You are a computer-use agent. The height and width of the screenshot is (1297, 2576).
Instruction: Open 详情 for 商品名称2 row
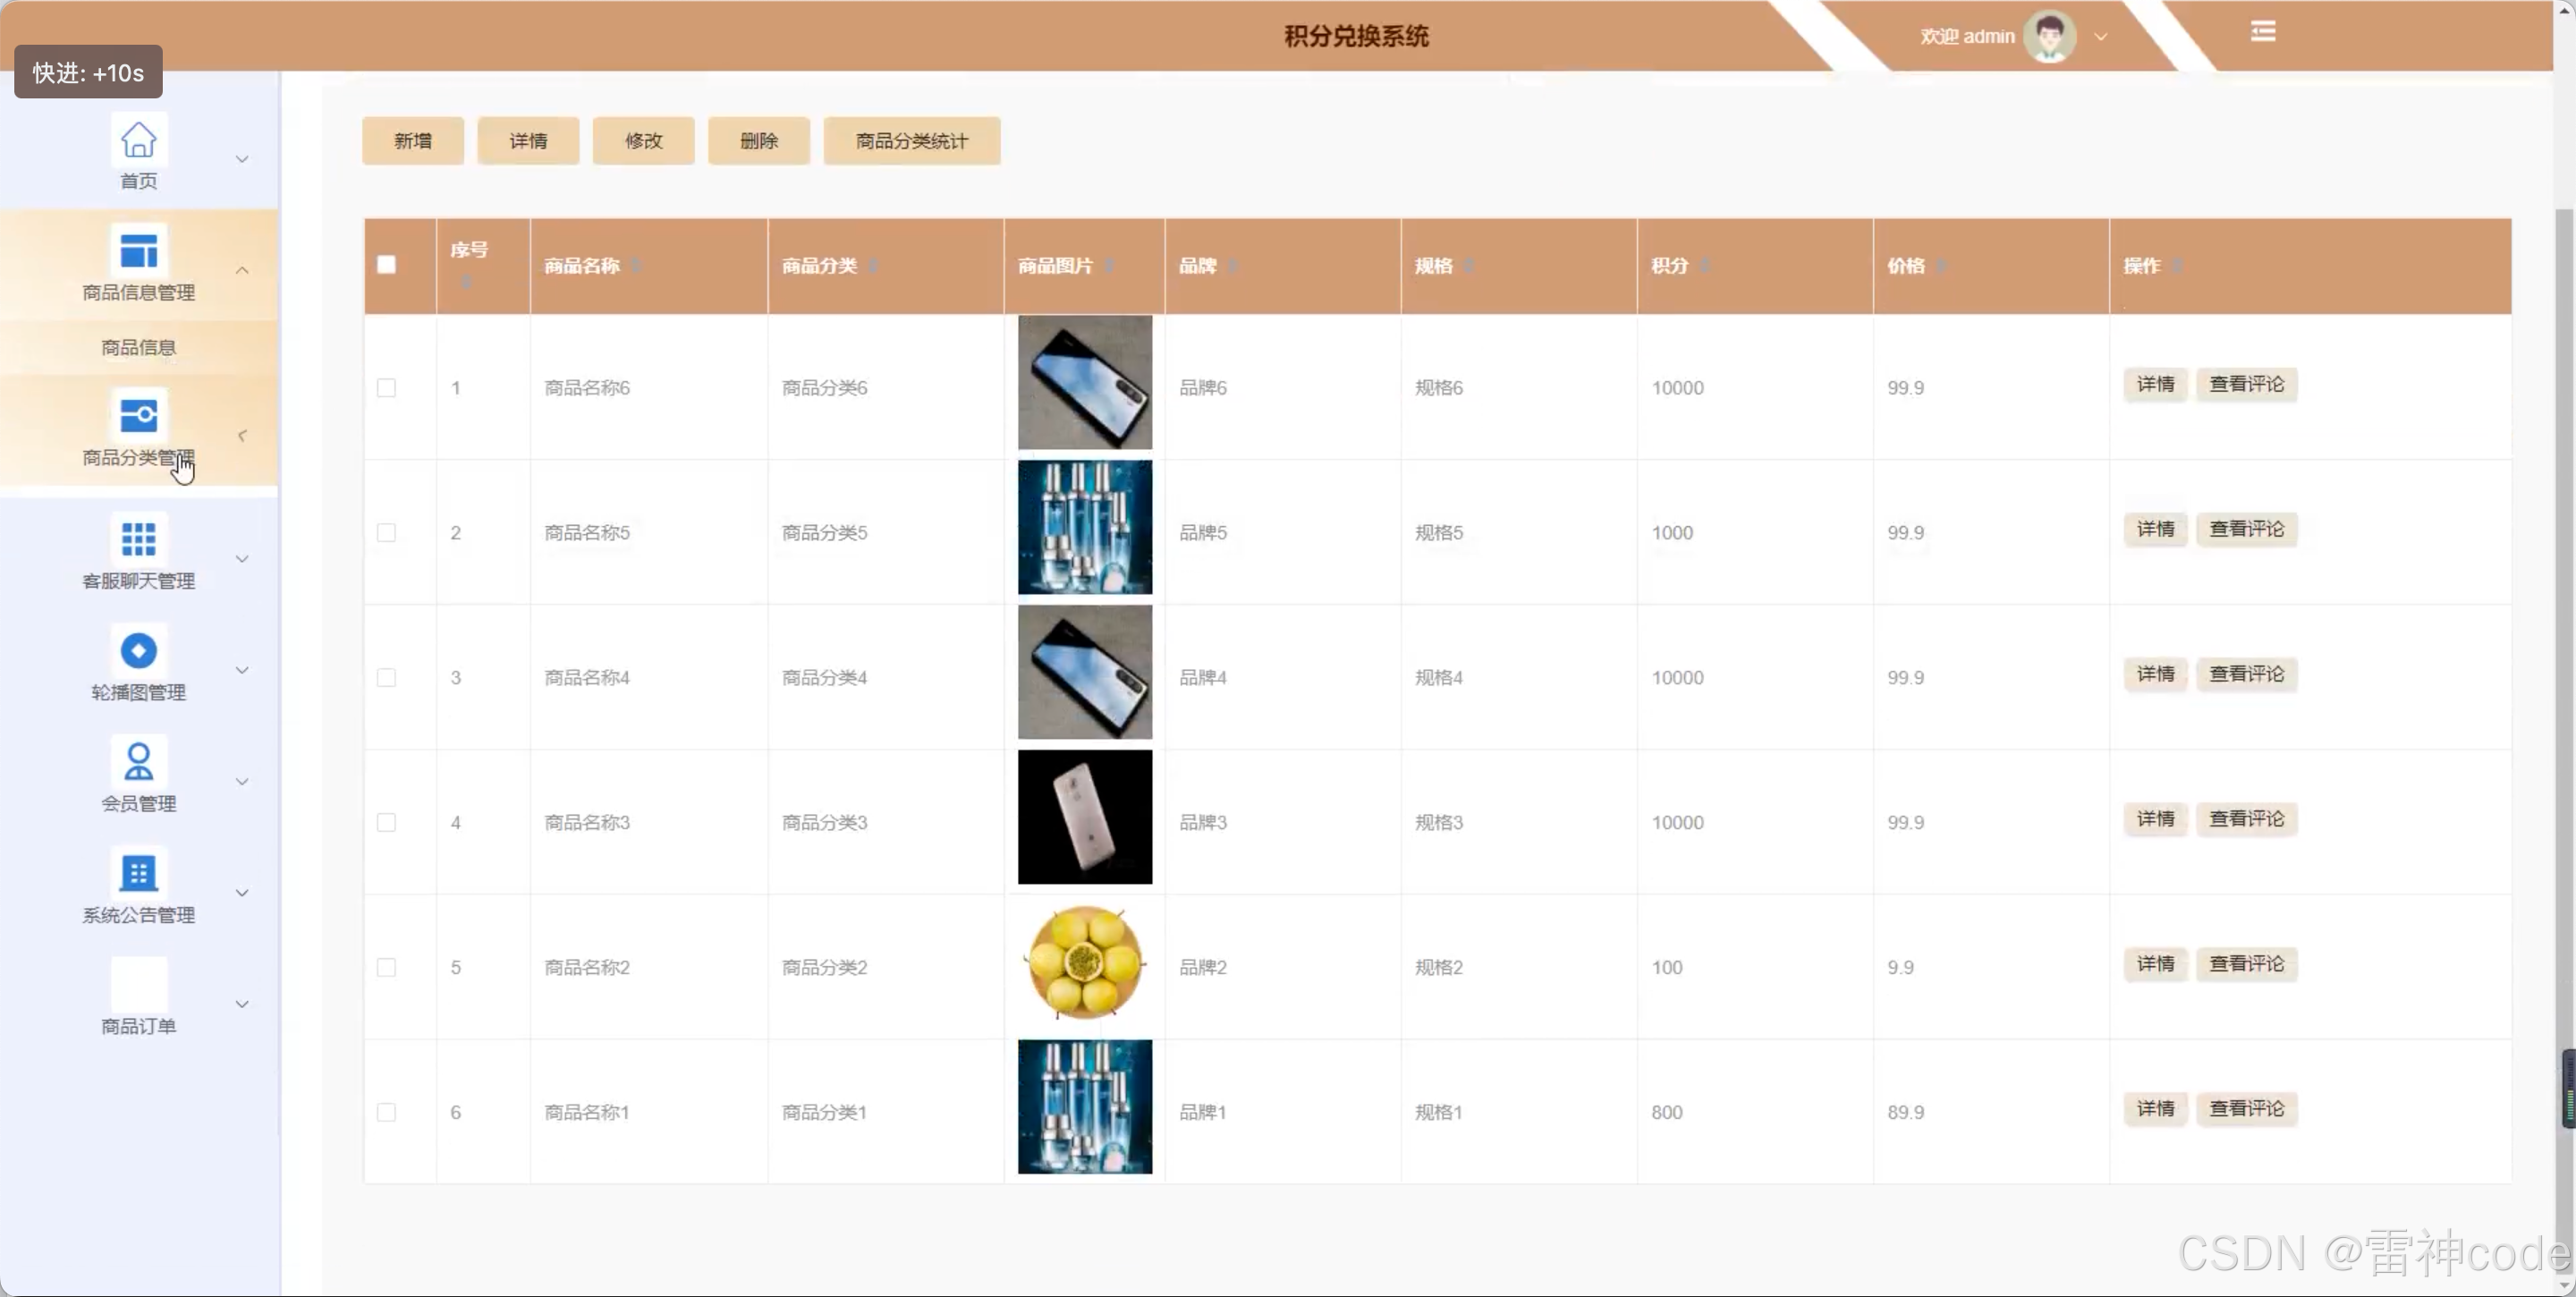tap(2156, 965)
